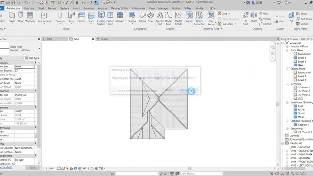The image size is (313, 176).
Task: Click the Edit Type button
Action: point(32,58)
